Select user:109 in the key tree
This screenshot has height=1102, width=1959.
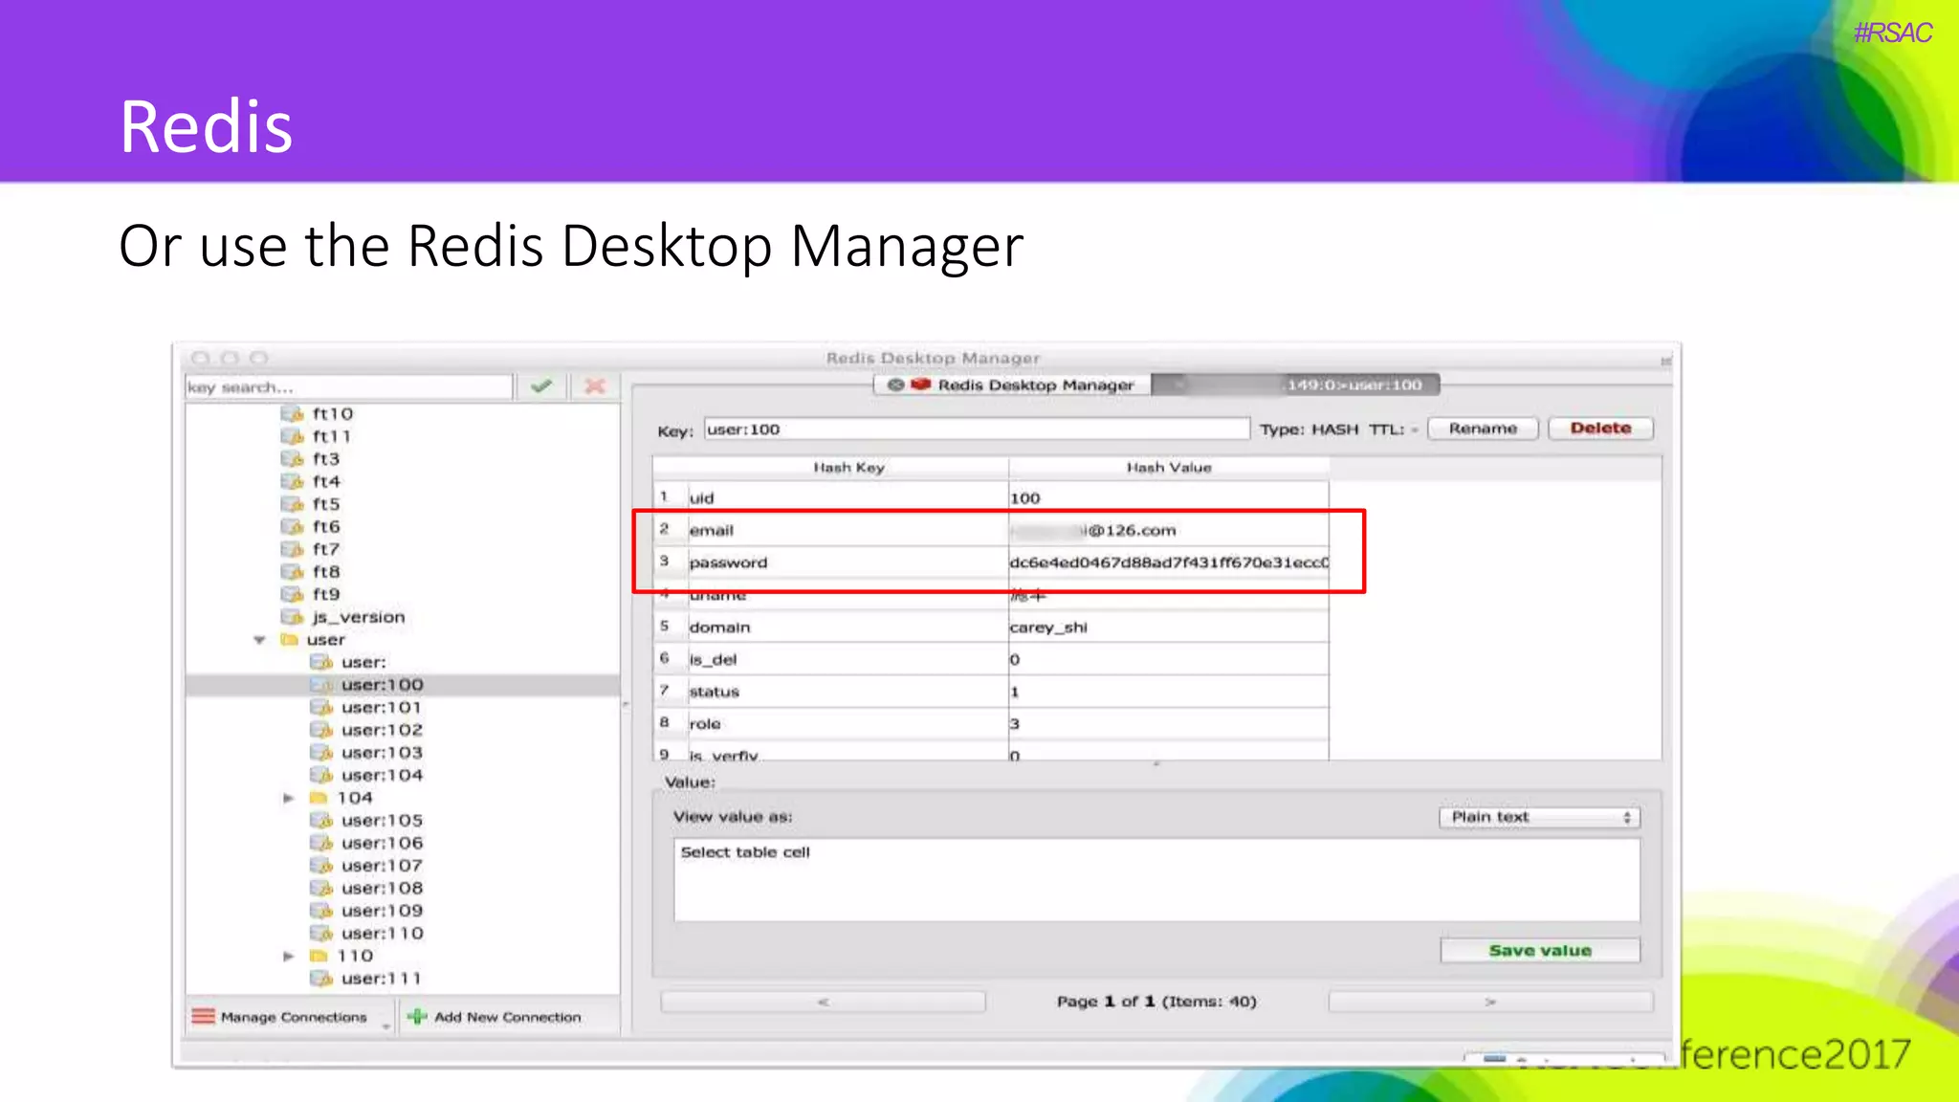(x=382, y=911)
